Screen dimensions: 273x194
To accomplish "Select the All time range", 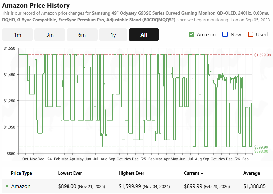I will 144,34.
